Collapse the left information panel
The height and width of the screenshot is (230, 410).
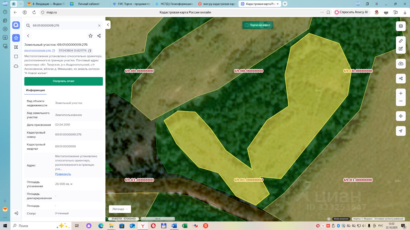click(108, 25)
